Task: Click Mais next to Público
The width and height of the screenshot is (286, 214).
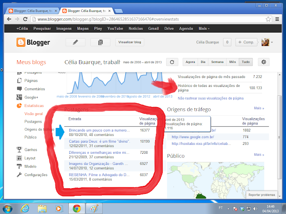Action: pyautogui.click(x=259, y=155)
